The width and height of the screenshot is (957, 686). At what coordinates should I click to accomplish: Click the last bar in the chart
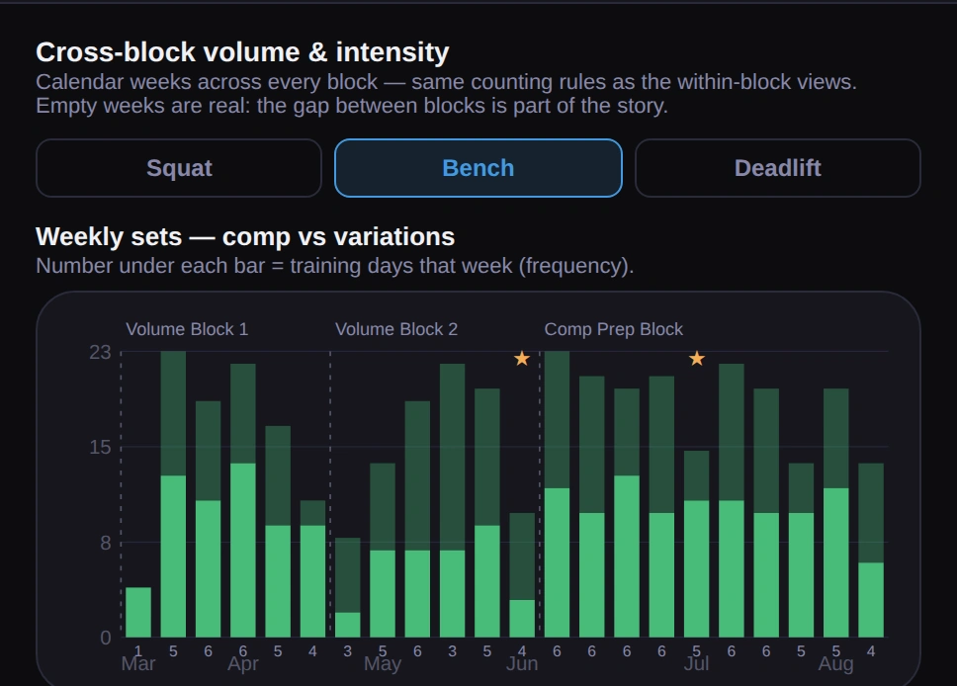871,550
